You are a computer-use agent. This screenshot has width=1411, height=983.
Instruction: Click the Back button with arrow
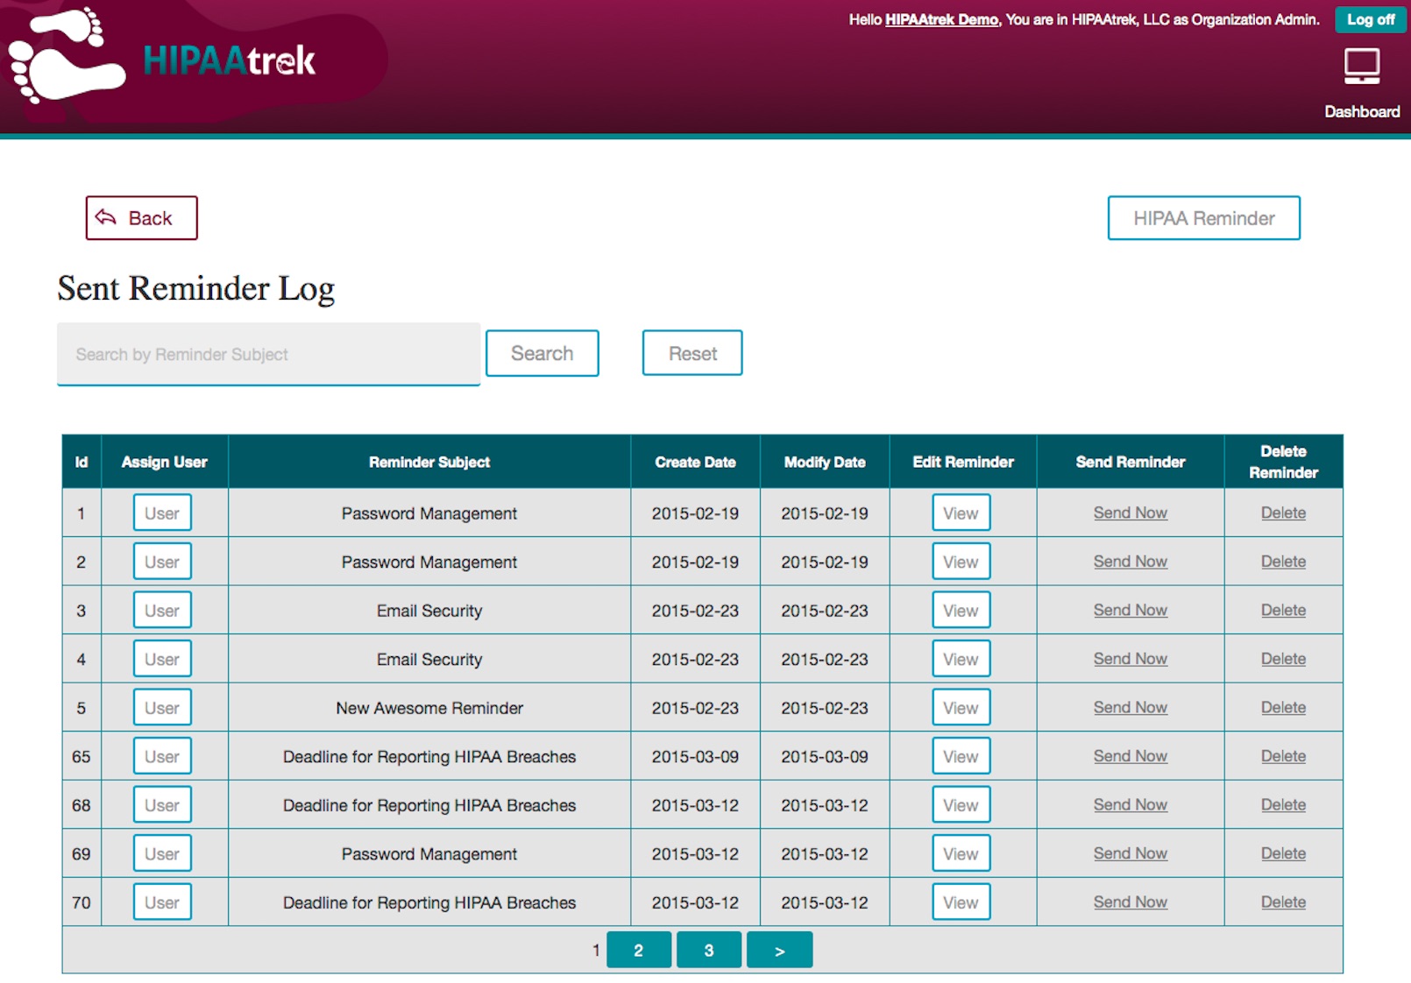tap(141, 218)
